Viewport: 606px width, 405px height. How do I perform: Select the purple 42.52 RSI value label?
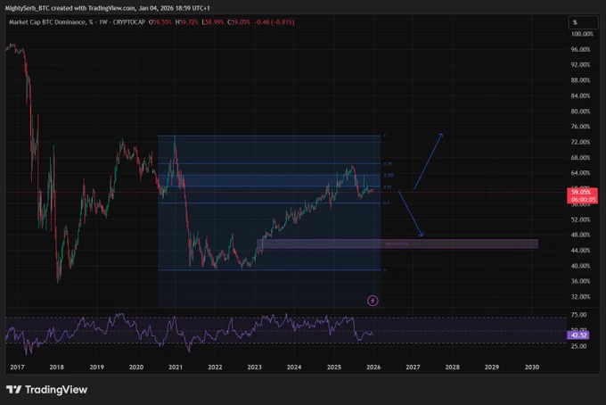point(578,335)
